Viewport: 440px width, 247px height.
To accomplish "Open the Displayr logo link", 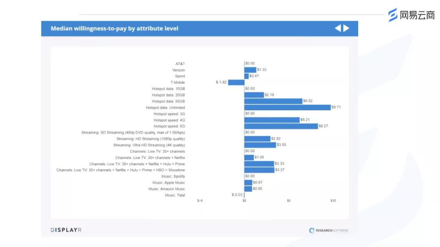I will click(66, 230).
